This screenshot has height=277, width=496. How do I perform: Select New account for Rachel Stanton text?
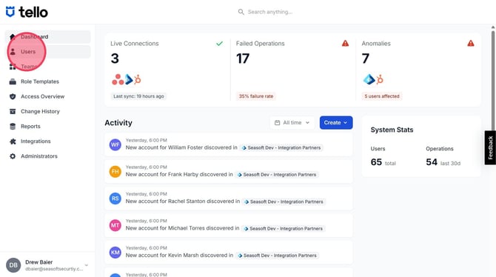click(183, 201)
